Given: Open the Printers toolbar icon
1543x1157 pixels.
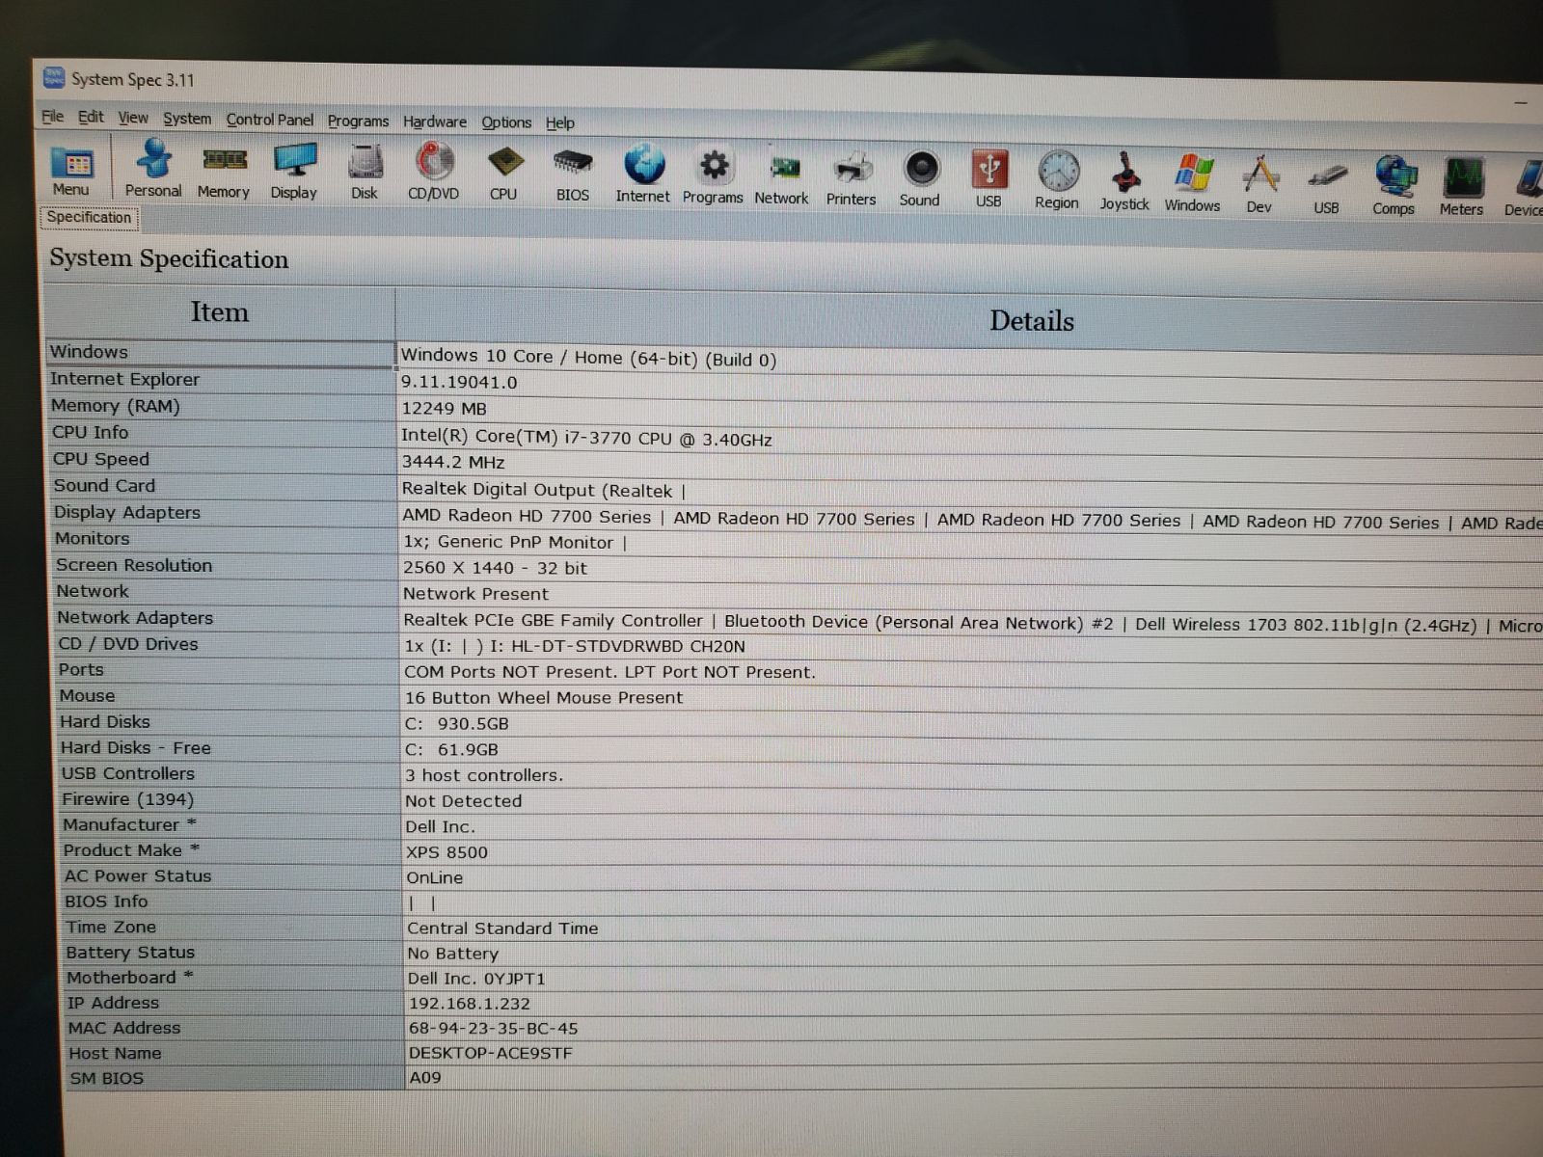Looking at the screenshot, I should point(852,179).
